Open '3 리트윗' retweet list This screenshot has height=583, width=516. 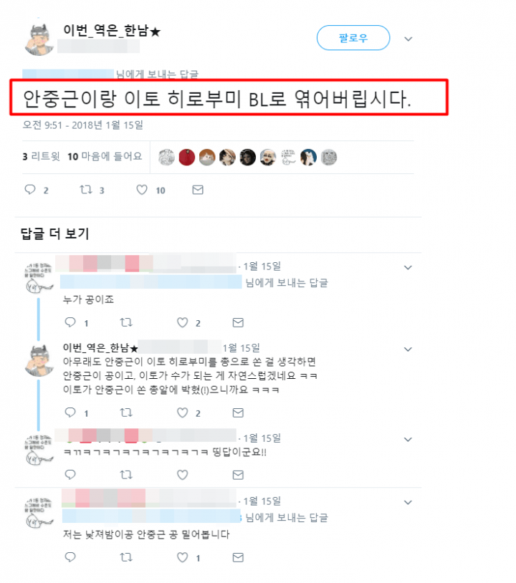click(41, 157)
